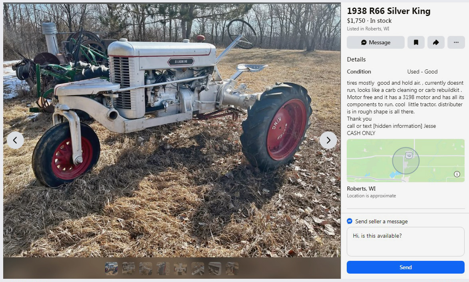Image resolution: width=469 pixels, height=282 pixels.
Task: Send the message with the blue Send button
Action: pyautogui.click(x=405, y=267)
